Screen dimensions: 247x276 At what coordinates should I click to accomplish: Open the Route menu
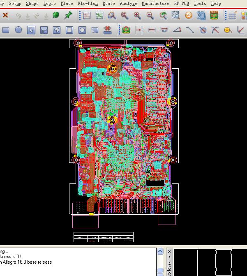(x=108, y=3)
